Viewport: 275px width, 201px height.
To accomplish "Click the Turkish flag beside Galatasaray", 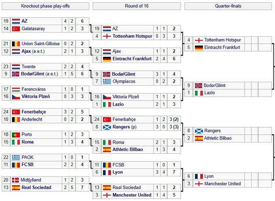I will [16, 29].
